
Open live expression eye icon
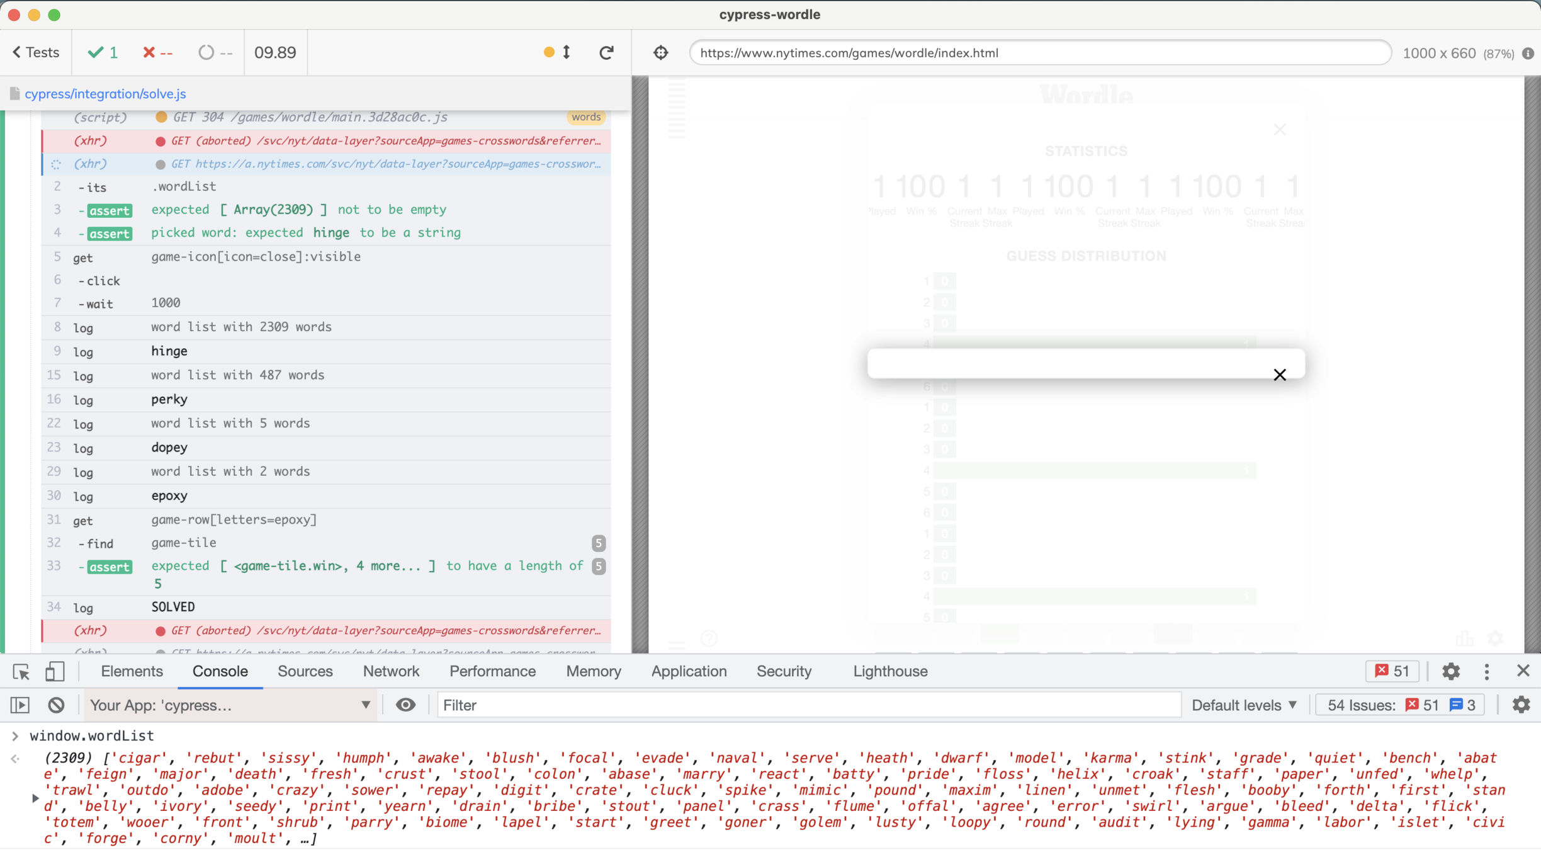[405, 705]
